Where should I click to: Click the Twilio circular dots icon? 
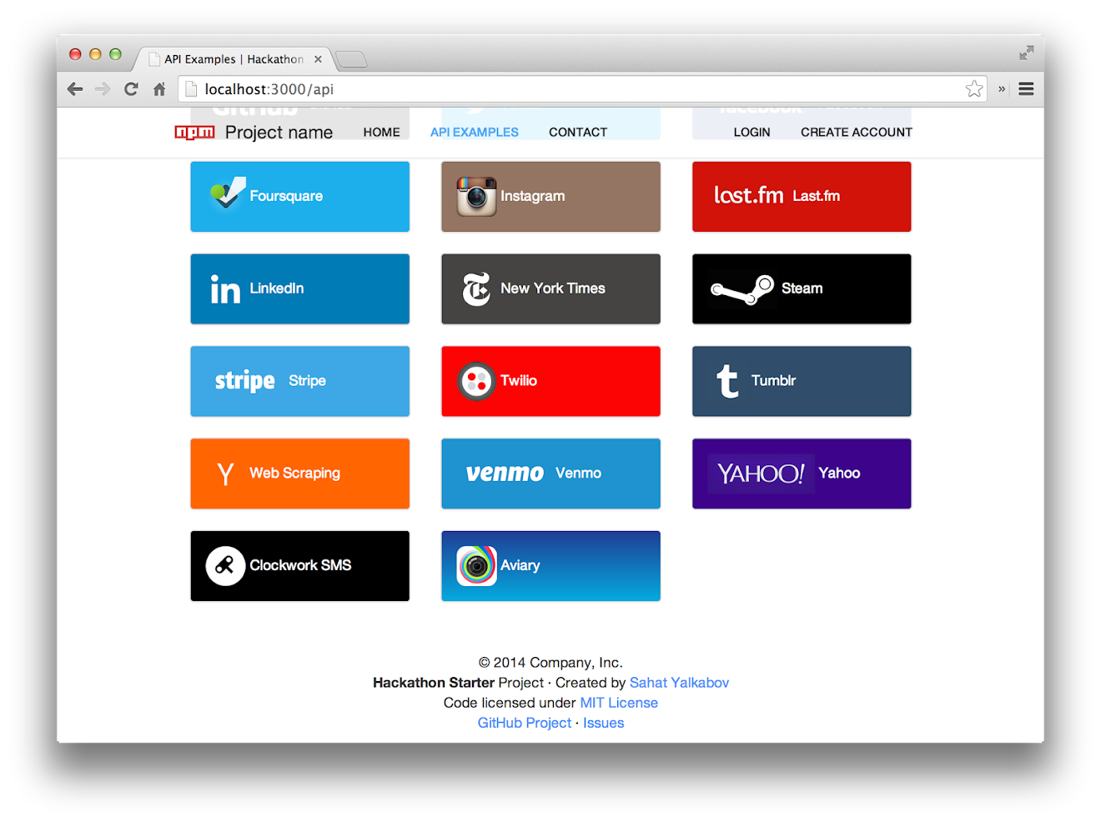tap(476, 381)
